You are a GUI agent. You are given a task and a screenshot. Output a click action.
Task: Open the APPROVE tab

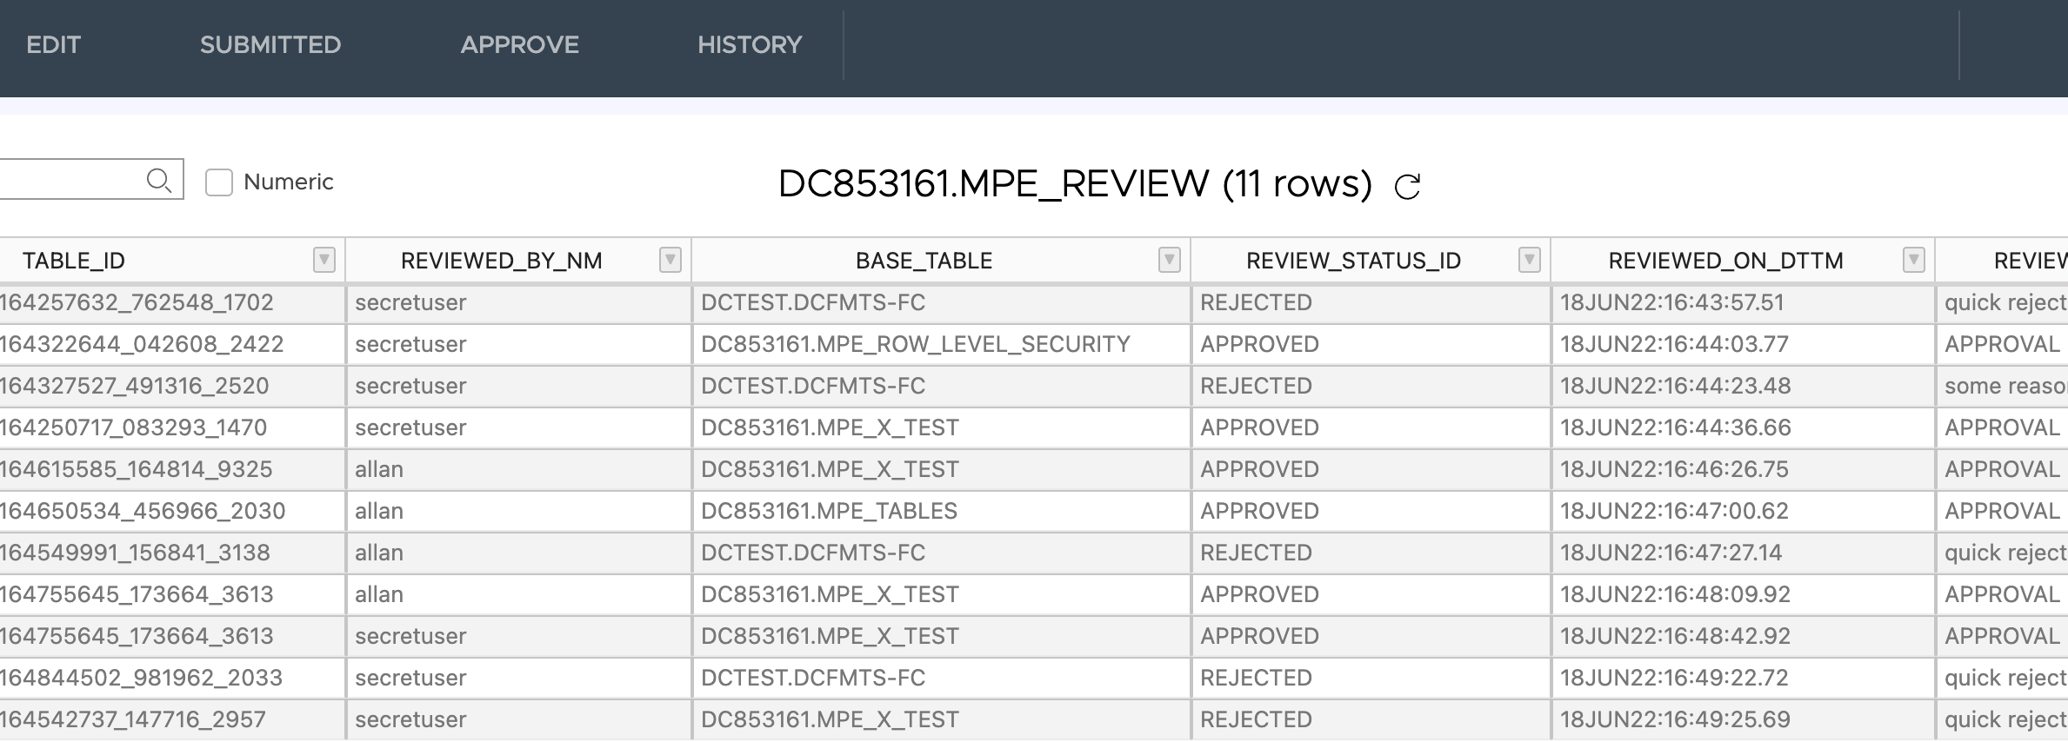pos(519,45)
